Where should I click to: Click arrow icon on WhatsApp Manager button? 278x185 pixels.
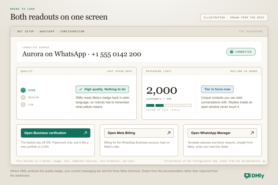click(252, 133)
